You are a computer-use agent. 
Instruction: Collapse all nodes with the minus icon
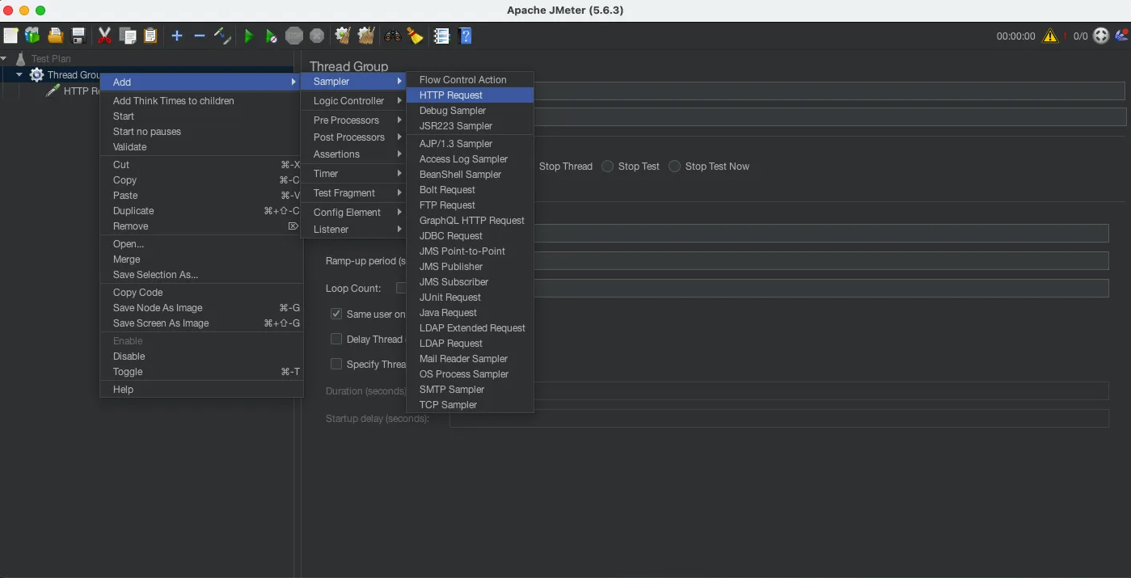[x=200, y=36]
